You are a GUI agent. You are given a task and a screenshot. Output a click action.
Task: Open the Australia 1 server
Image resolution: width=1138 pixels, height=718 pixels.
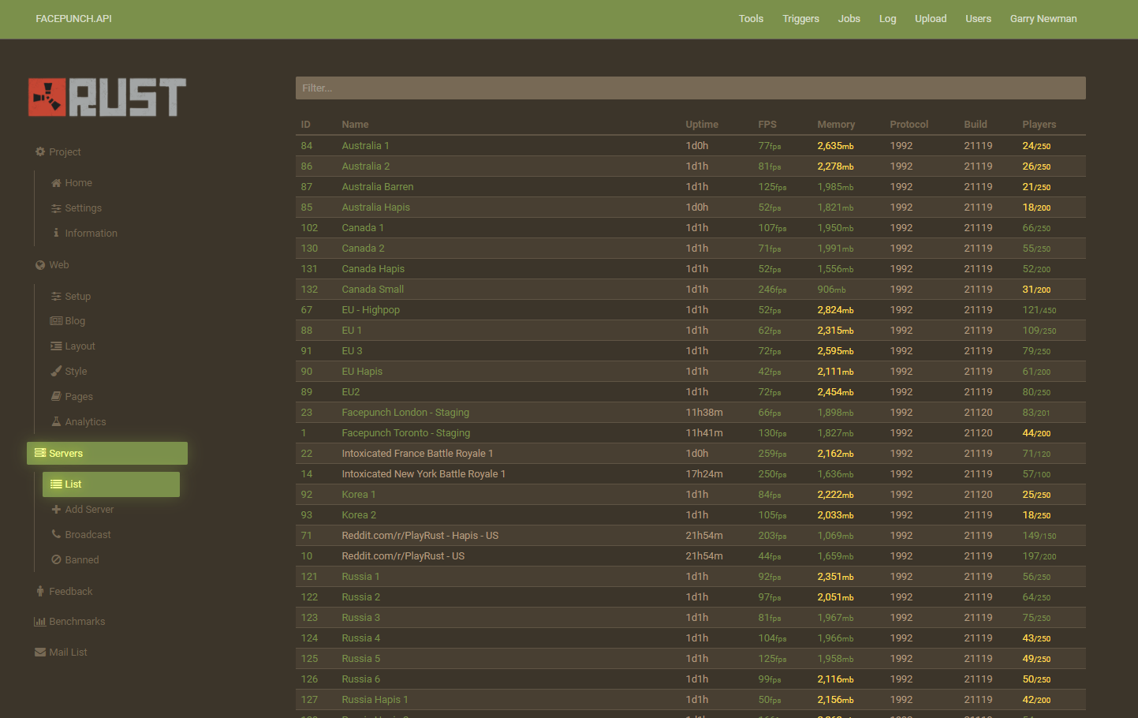[365, 146]
